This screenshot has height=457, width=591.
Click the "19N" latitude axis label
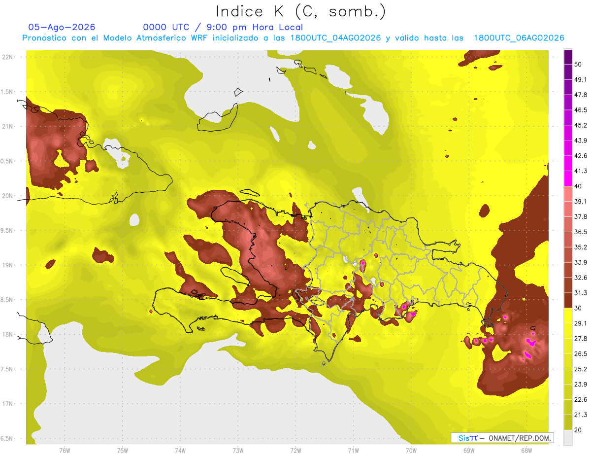tap(7, 265)
